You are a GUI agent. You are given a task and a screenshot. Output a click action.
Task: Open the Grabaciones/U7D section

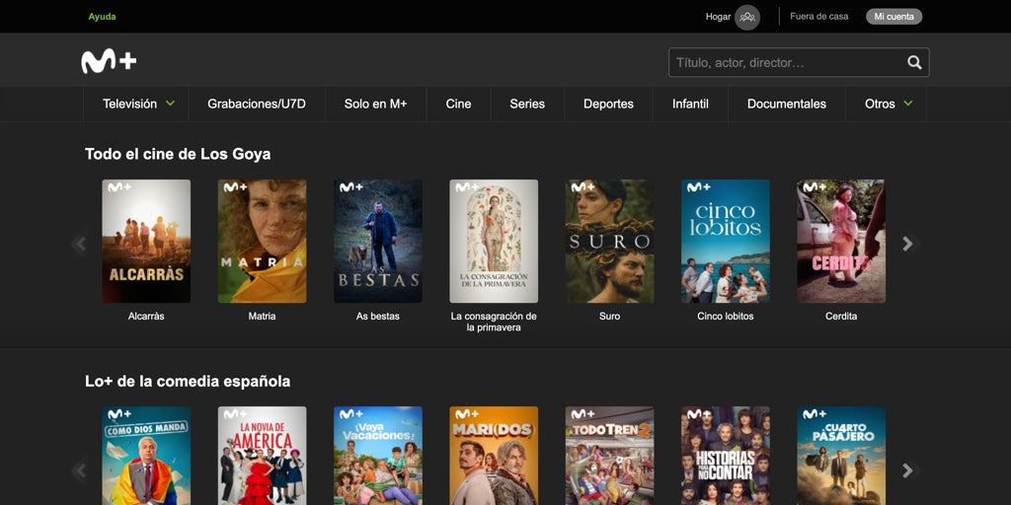pyautogui.click(x=257, y=104)
